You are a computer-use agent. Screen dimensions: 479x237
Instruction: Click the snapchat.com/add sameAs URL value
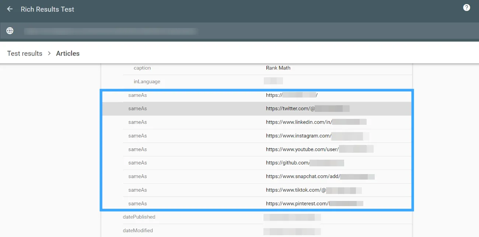pos(320,176)
